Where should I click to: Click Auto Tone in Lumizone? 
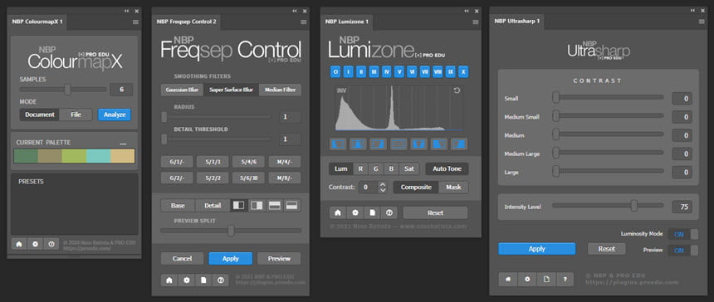click(447, 168)
